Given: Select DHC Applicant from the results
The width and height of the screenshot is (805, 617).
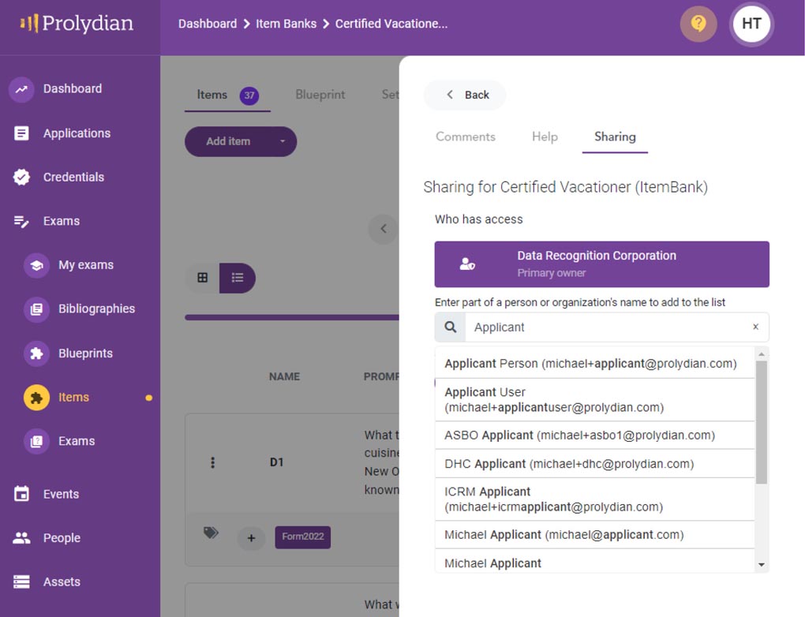Looking at the screenshot, I should tap(594, 464).
